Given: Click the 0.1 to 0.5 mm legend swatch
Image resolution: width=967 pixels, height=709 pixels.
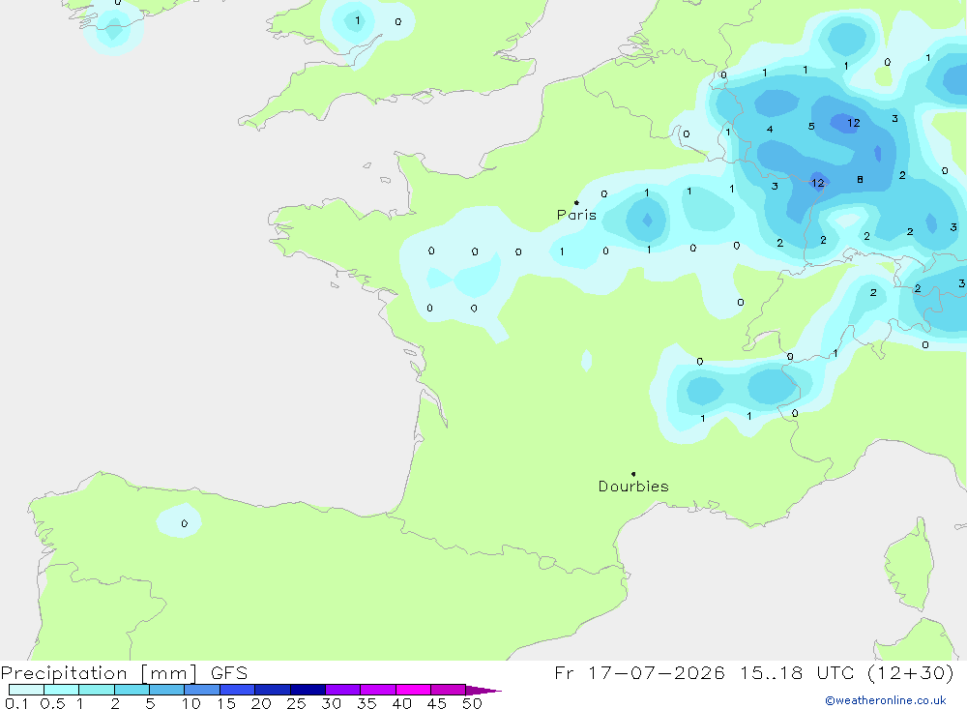Looking at the screenshot, I should point(26,690).
